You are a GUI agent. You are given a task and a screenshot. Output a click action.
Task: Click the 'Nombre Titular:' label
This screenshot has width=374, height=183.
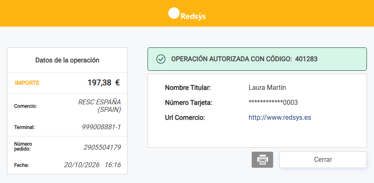[x=188, y=88]
